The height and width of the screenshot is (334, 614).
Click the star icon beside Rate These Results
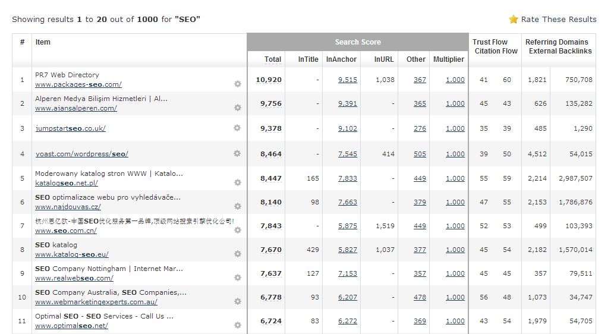point(514,19)
